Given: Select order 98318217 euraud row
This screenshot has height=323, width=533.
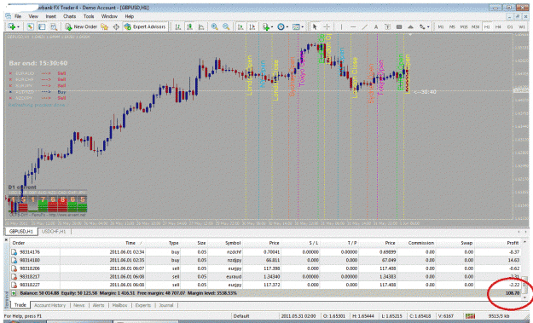Looking at the screenshot, I should pyautogui.click(x=266, y=276).
